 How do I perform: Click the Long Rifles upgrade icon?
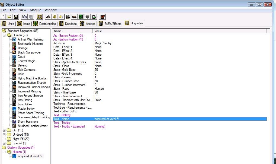(x=14, y=104)
